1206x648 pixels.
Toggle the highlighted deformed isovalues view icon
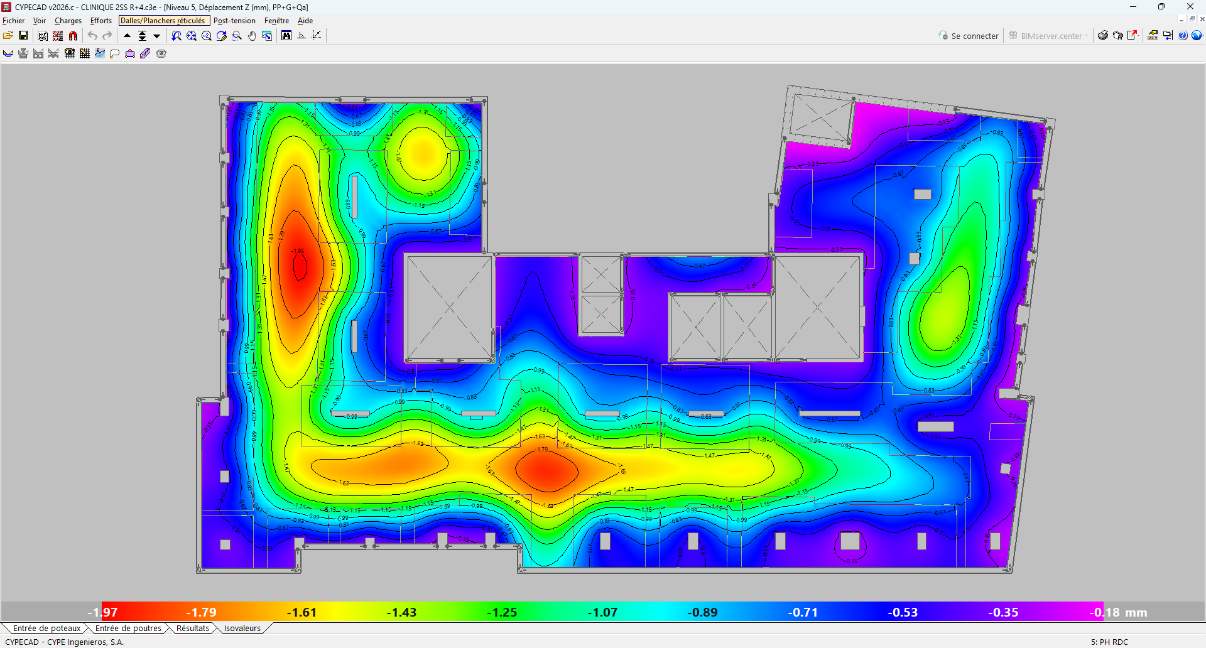click(x=100, y=53)
